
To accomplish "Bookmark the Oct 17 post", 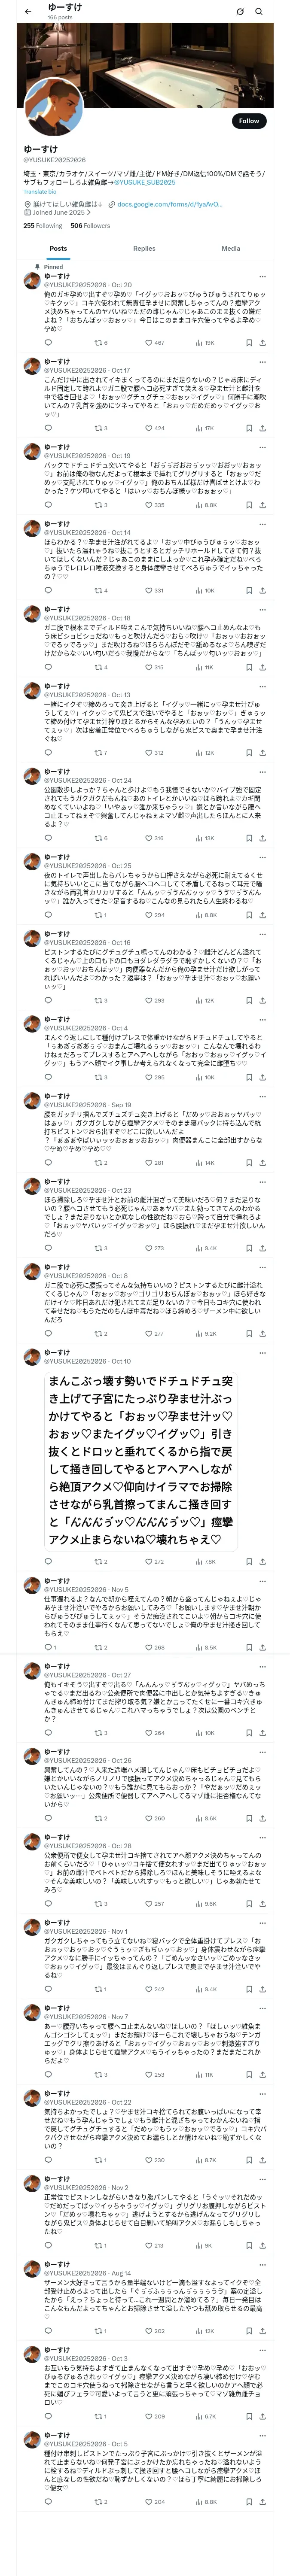I will pos(248,428).
